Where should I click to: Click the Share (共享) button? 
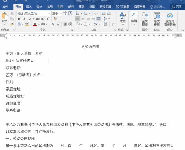[x=176, y=7]
